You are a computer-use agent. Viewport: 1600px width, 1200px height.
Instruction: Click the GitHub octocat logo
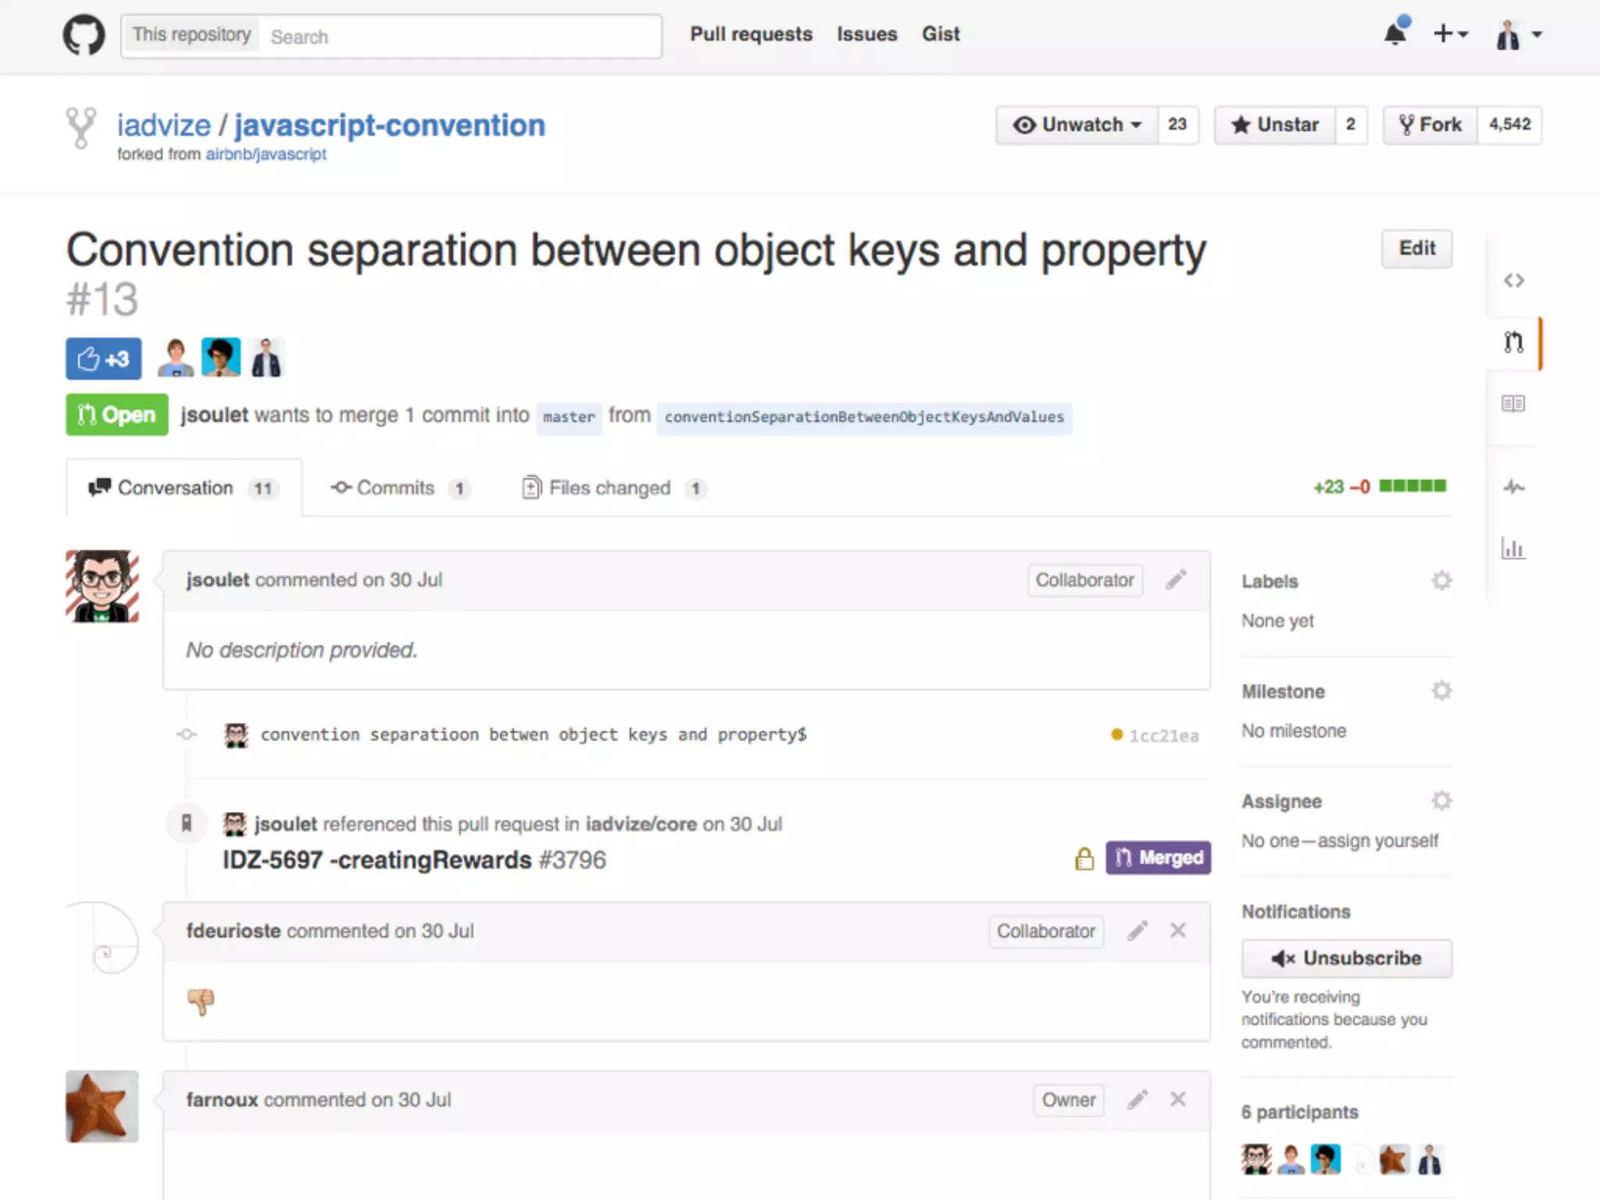click(84, 35)
